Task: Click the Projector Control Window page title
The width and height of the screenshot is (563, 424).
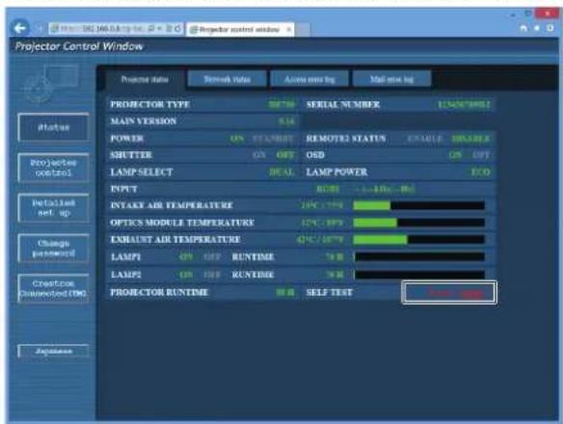Action: click(x=79, y=46)
